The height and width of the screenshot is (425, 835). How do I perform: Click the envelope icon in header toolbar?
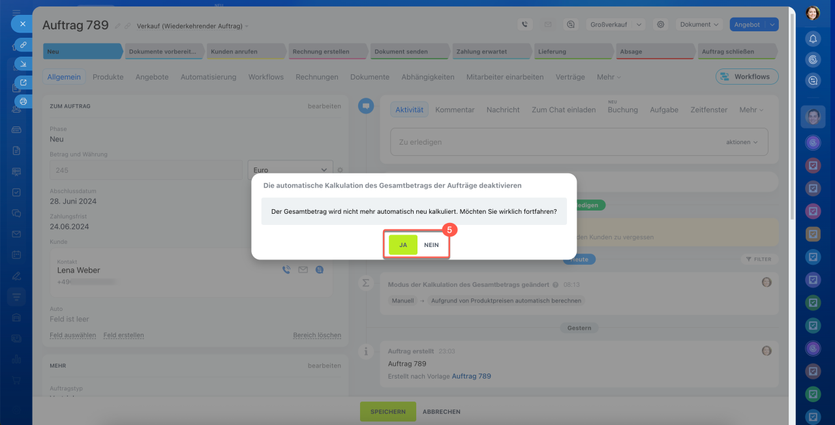click(548, 24)
